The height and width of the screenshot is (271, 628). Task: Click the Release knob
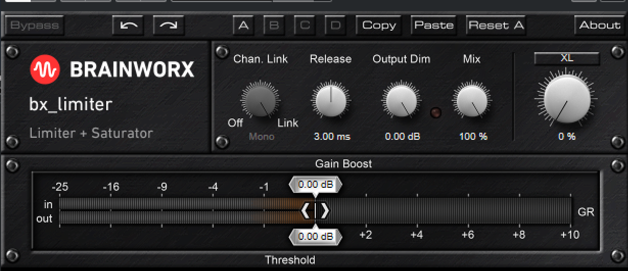(x=330, y=100)
